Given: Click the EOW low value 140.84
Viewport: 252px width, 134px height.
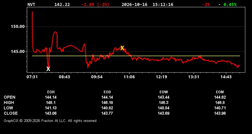Looking at the screenshot, I should [x=164, y=108].
